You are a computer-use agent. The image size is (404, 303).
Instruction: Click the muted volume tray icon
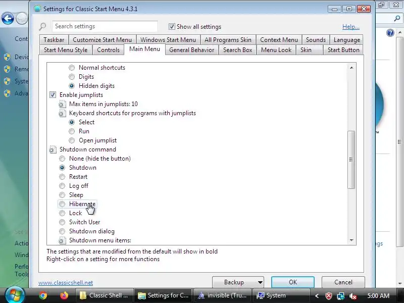click(352, 296)
